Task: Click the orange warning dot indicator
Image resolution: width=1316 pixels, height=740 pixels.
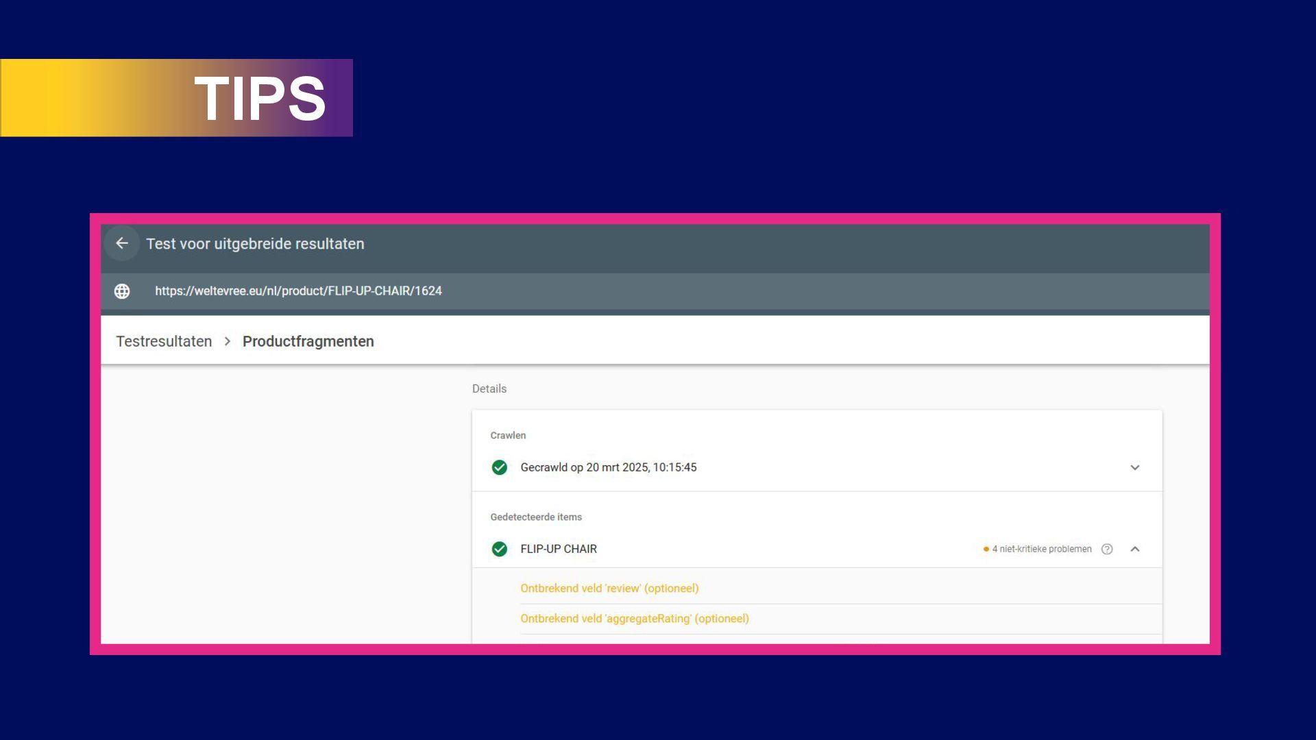Action: [x=986, y=549]
